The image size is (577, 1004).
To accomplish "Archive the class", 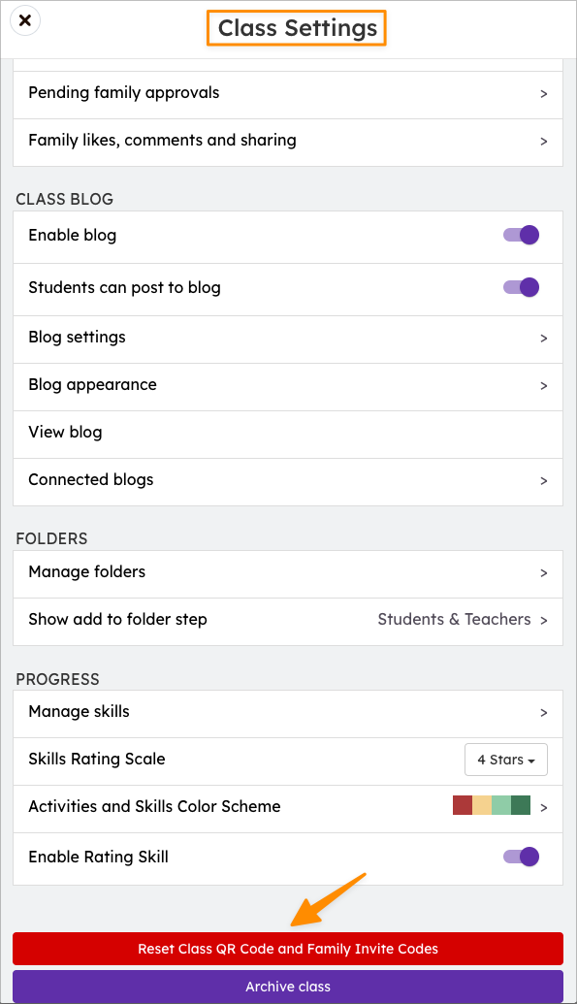I will coord(288,987).
